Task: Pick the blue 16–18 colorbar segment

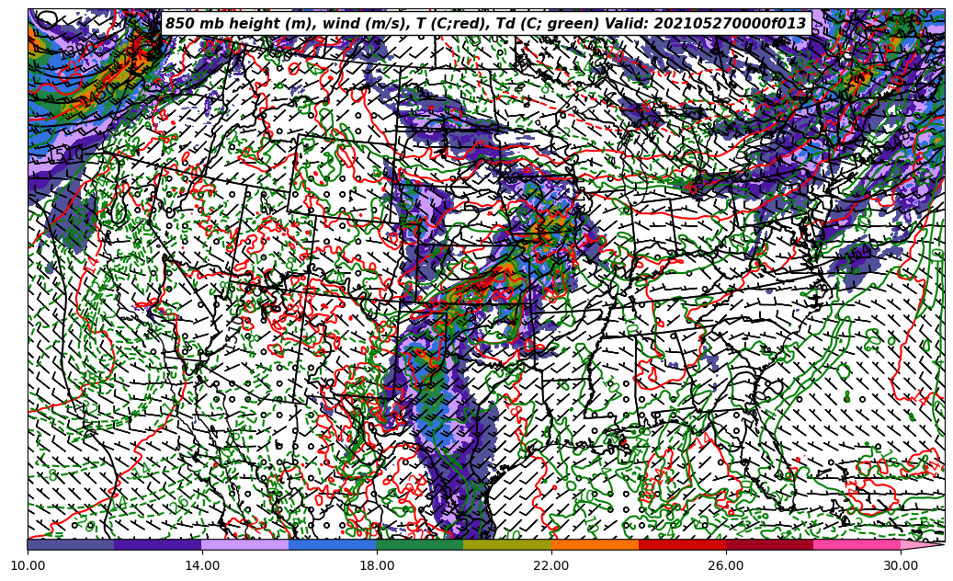Action: coord(333,544)
